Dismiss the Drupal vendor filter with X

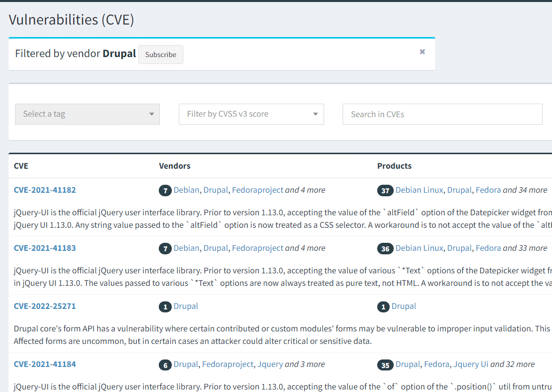pos(422,52)
